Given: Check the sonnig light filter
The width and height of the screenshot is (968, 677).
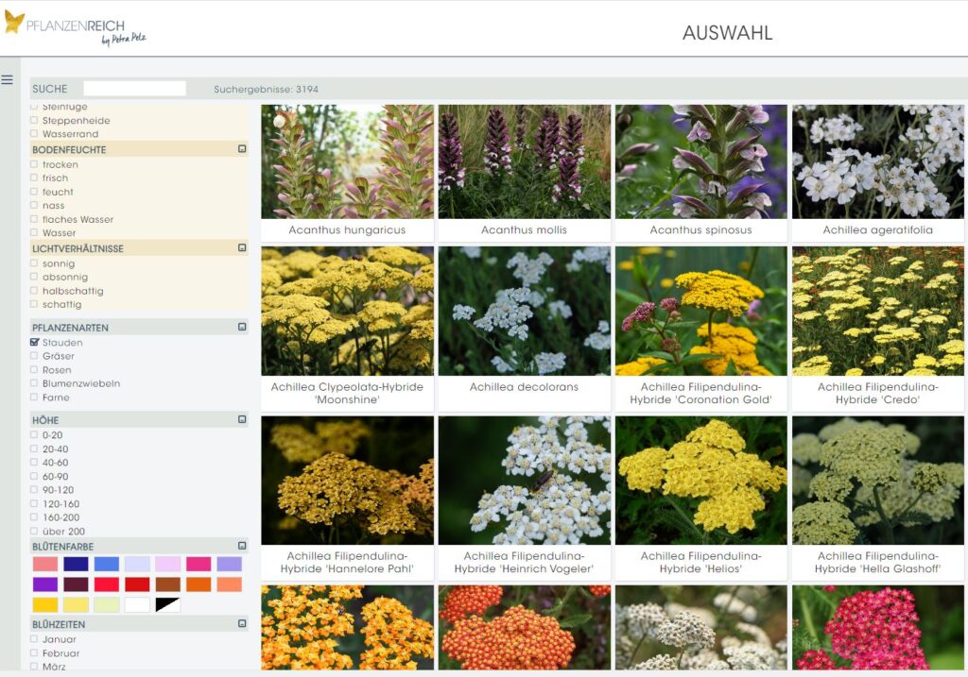Looking at the screenshot, I should (34, 263).
